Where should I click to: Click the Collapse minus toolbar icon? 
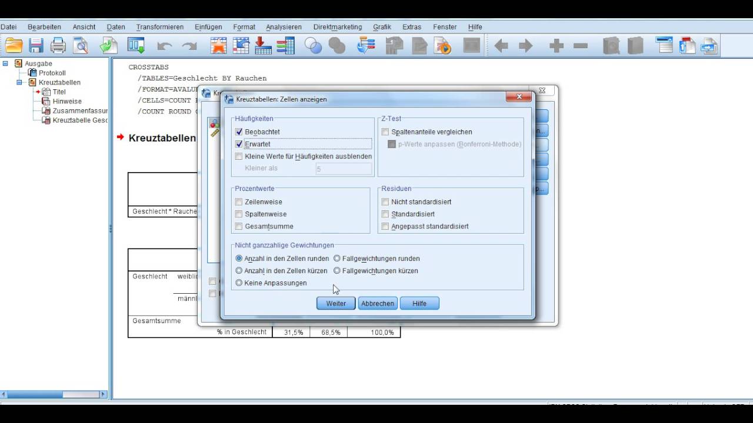(x=581, y=46)
